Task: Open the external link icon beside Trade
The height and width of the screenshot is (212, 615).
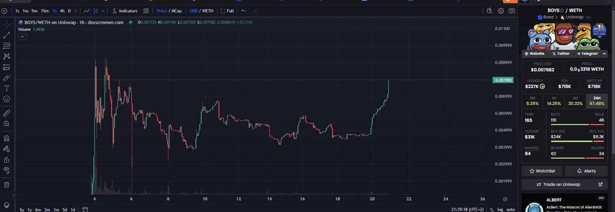Action: (601, 184)
